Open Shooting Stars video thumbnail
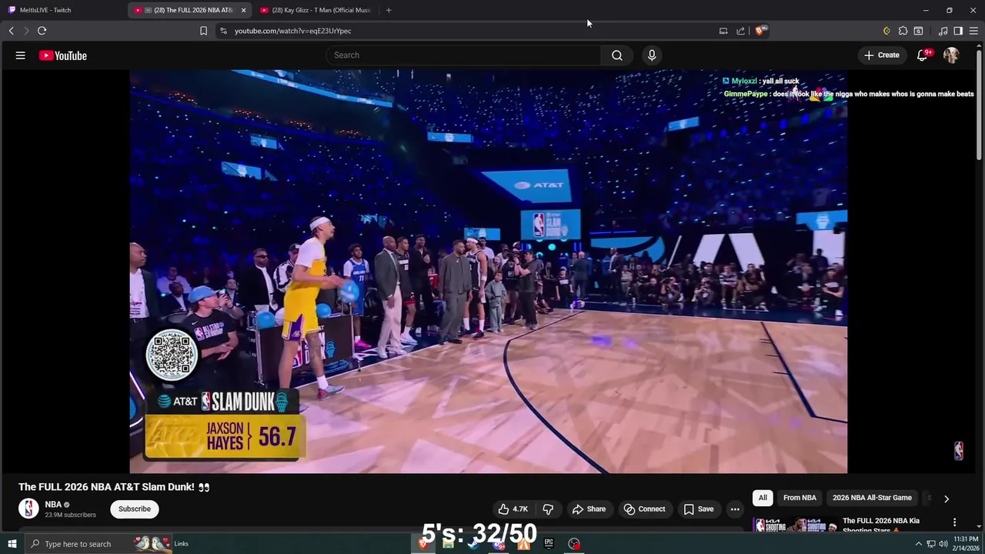This screenshot has height=554, width=985. pos(796,526)
